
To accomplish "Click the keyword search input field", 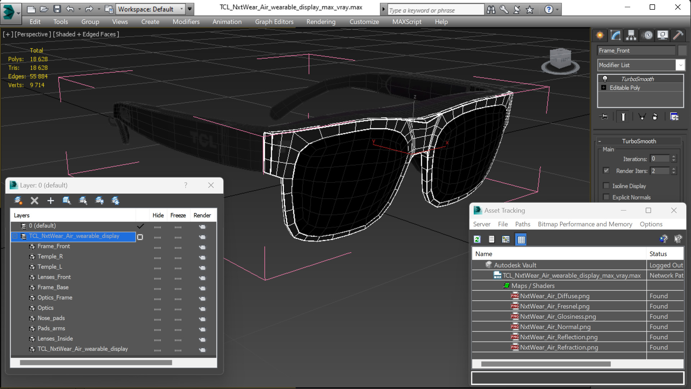I will coord(436,10).
